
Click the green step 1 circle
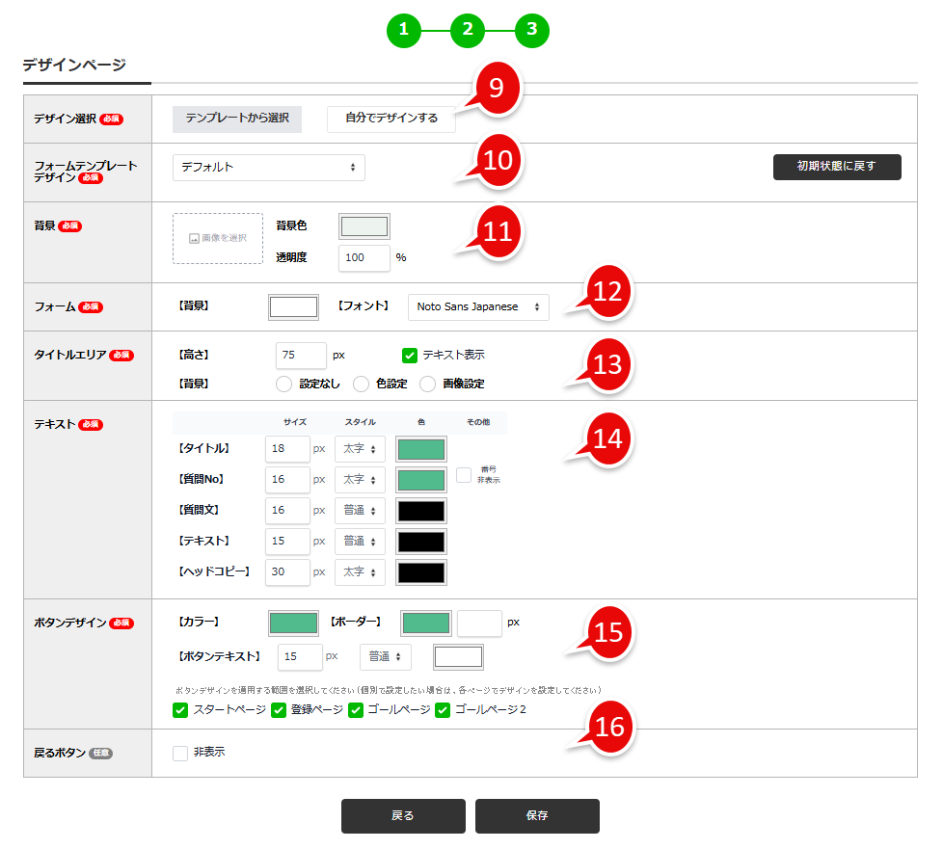click(x=404, y=31)
